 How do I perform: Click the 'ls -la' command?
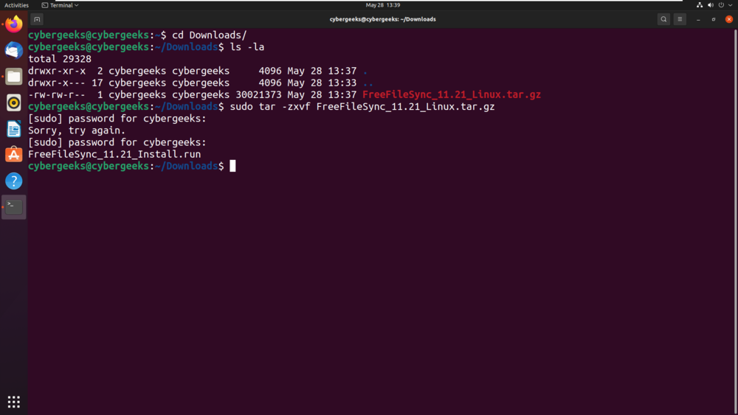click(x=247, y=47)
